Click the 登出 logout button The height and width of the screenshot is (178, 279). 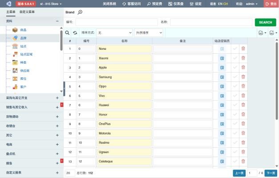pos(271,4)
